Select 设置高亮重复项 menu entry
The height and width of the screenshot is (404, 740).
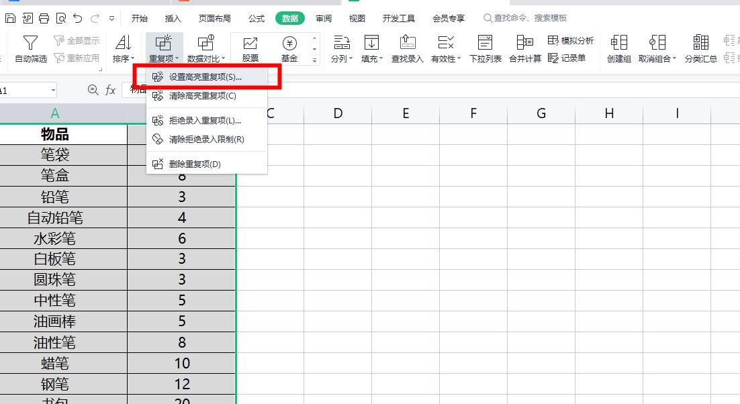205,77
